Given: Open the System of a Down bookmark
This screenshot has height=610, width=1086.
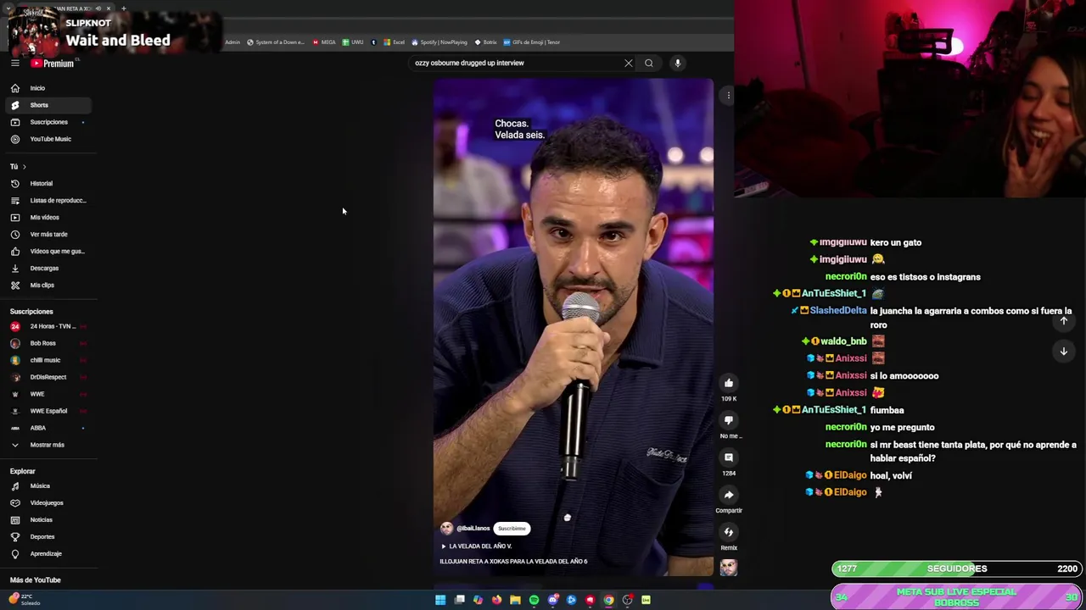Looking at the screenshot, I should 275,42.
